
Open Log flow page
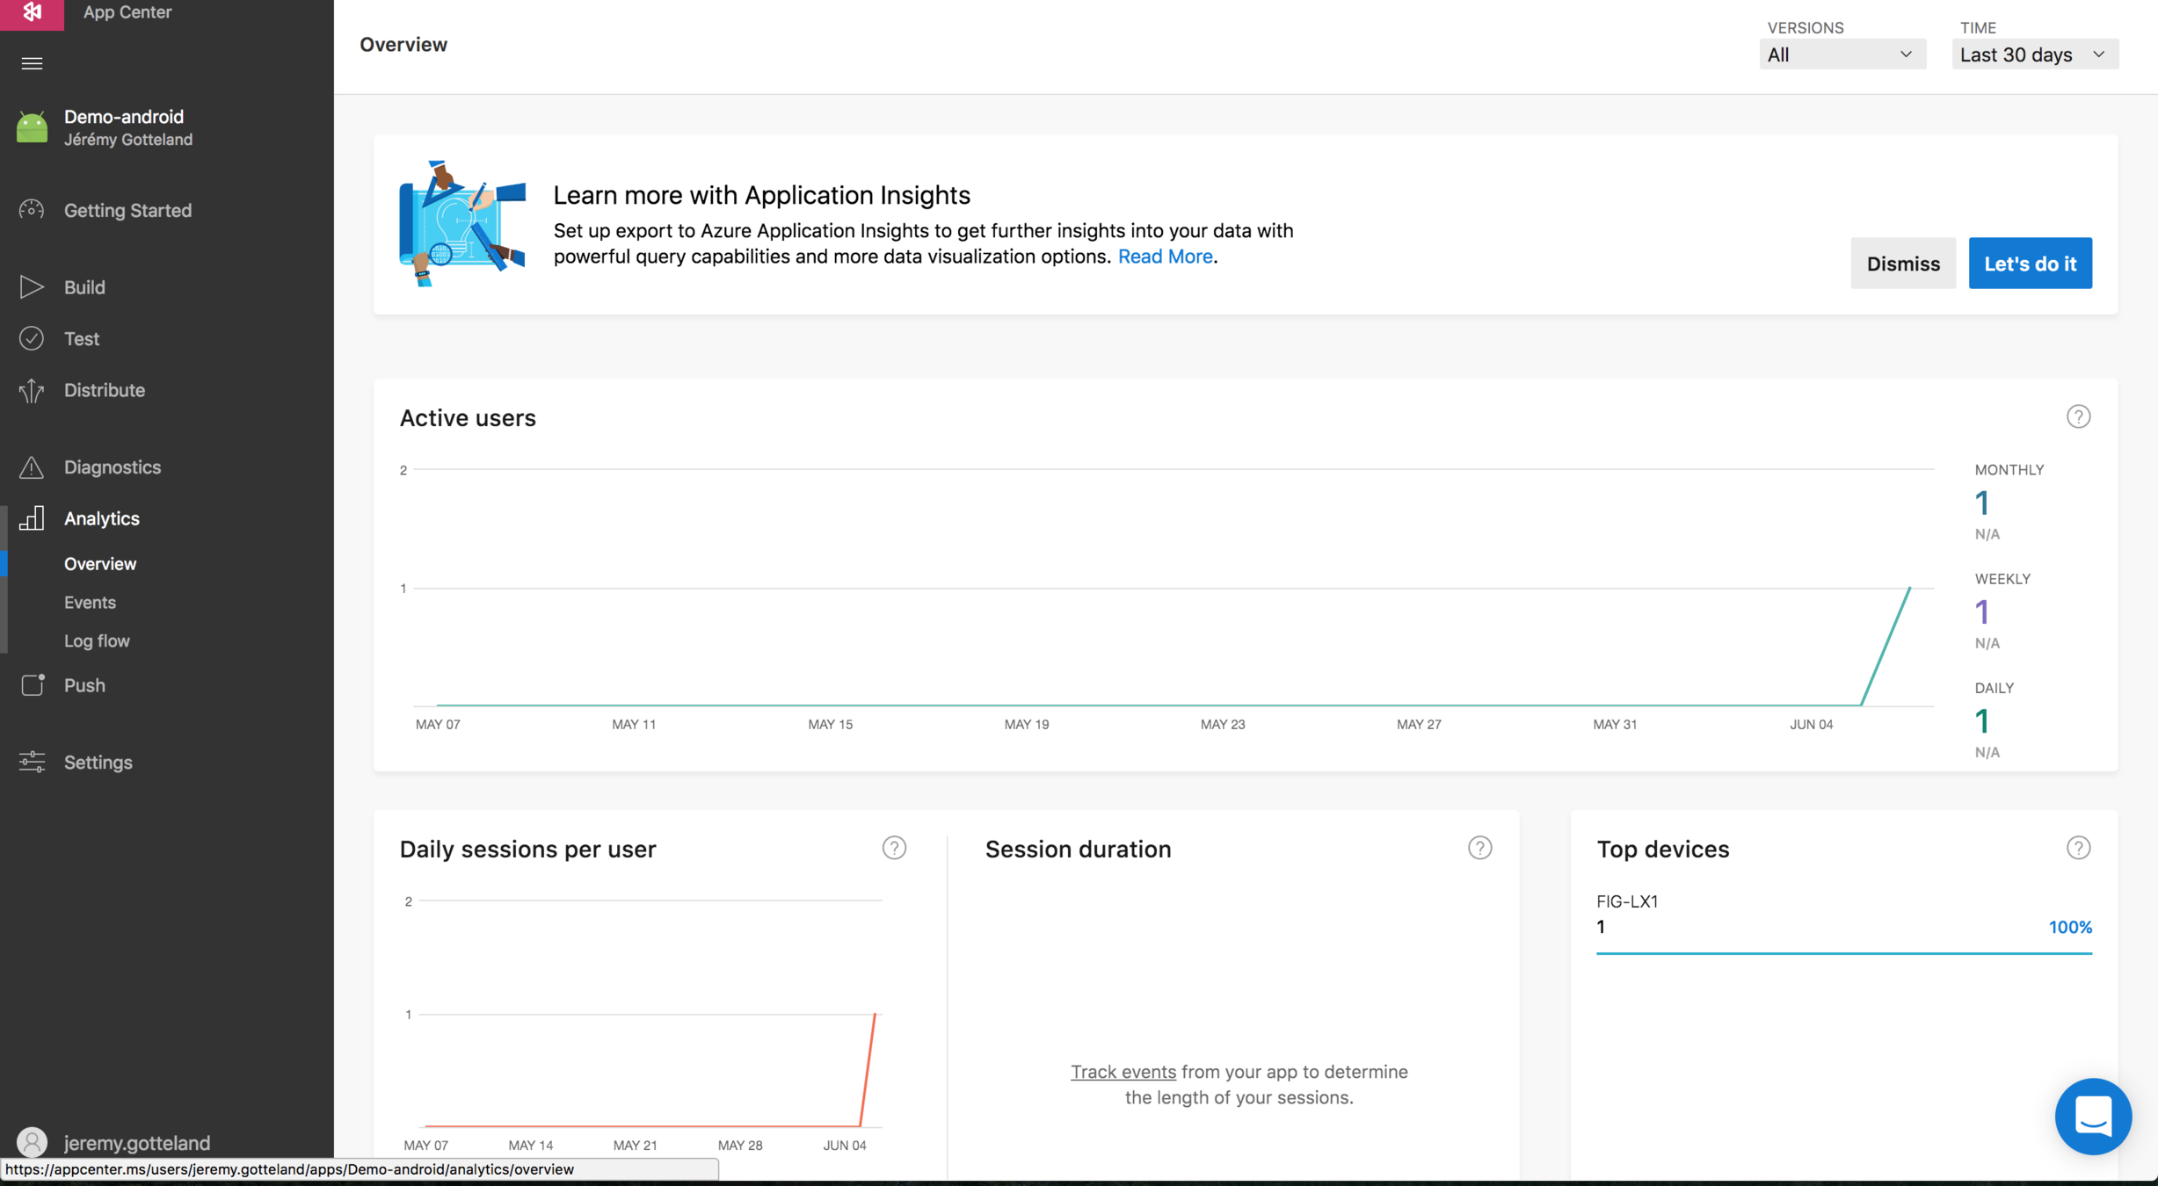[97, 641]
